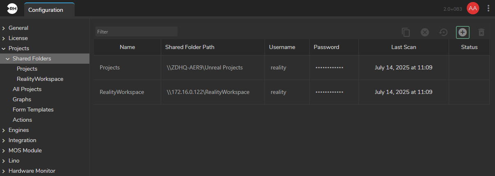Screen dimensions: 495x176
Task: Select RealityWorkspace under Shared Folders in sidebar
Action: pyautogui.click(x=40, y=79)
